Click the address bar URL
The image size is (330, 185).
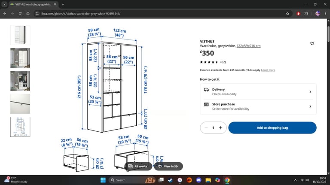point(81,14)
